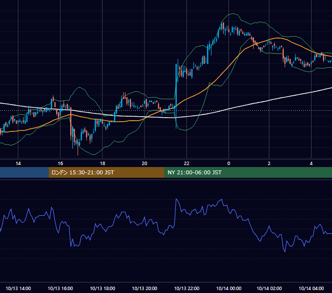This screenshot has width=332, height=293.
Task: Click the 10/14 04:00 date label
Action: coord(311,288)
